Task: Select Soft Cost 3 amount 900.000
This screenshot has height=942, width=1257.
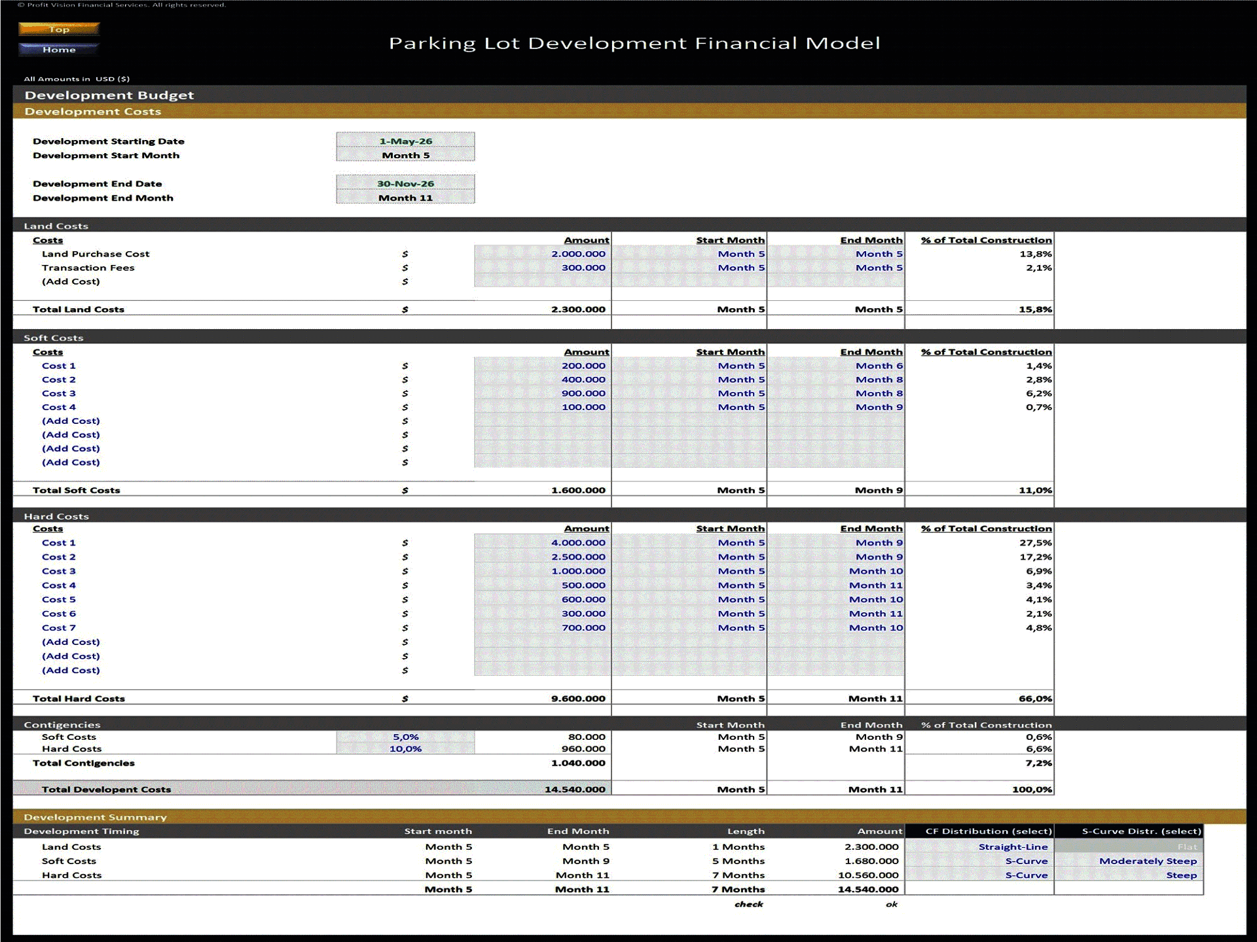Action: 543,393
